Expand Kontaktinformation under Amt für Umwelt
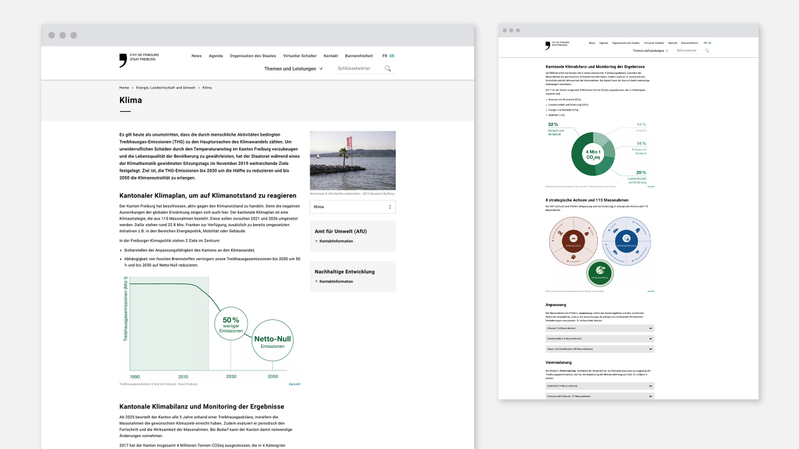The width and height of the screenshot is (799, 449). coord(334,241)
